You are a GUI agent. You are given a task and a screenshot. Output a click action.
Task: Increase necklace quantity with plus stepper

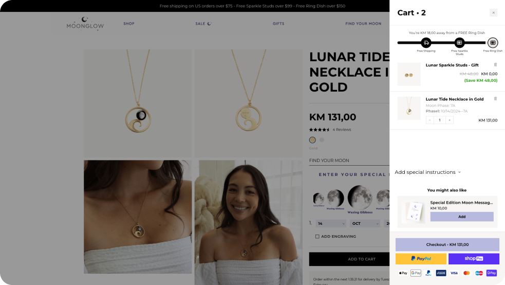(450, 120)
